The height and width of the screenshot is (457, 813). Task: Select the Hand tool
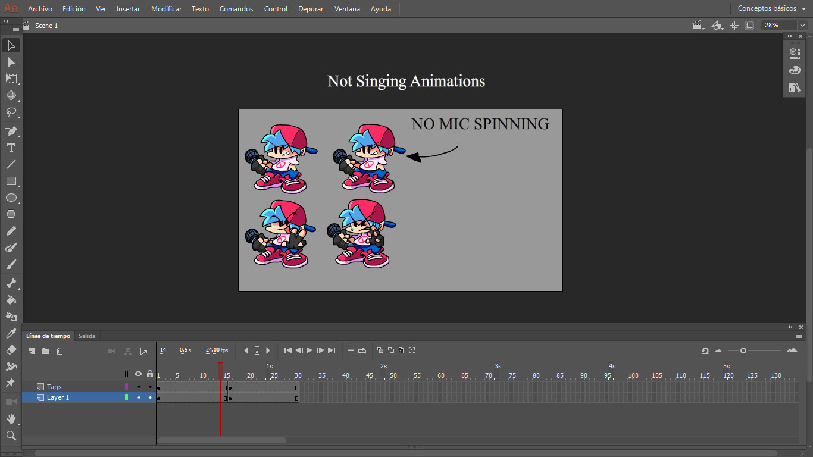pyautogui.click(x=10, y=419)
